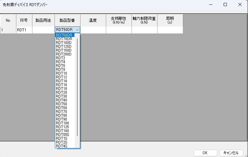Click the OK button
The height and width of the screenshot is (157, 248).
coord(205,153)
